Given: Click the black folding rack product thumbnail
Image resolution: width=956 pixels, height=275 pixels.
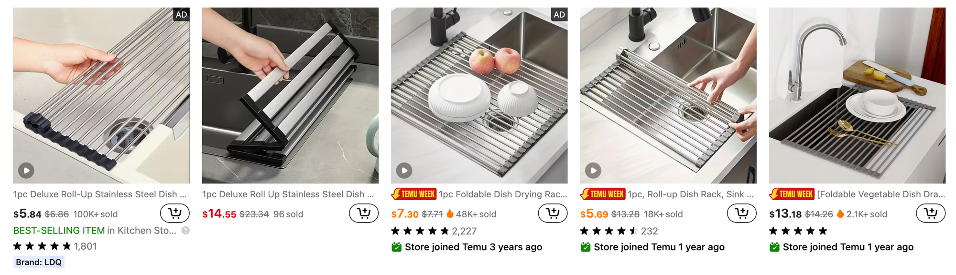Looking at the screenshot, I should (x=290, y=95).
